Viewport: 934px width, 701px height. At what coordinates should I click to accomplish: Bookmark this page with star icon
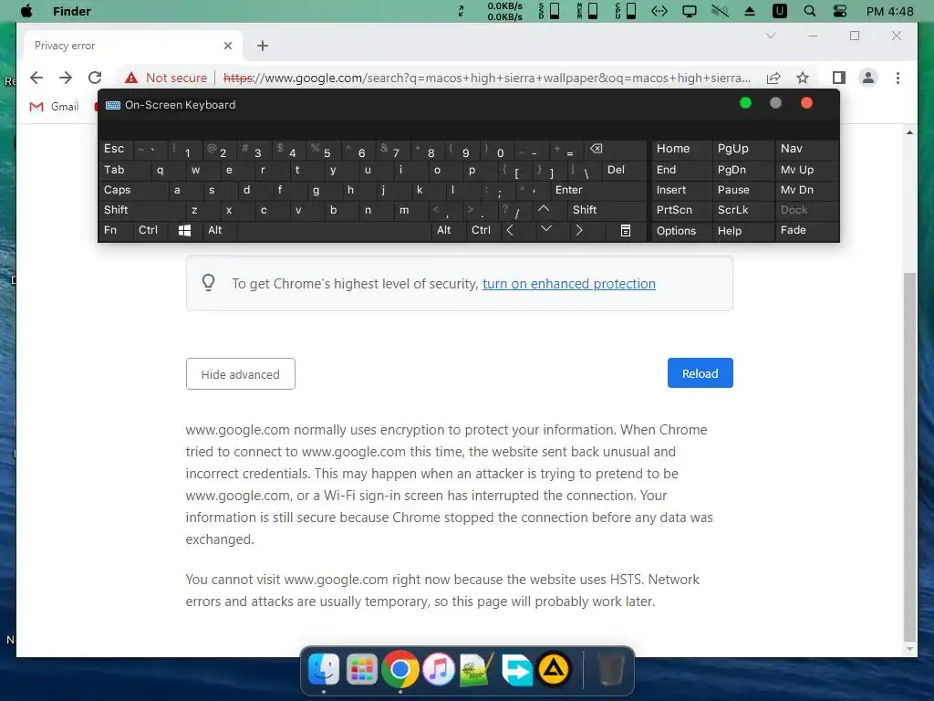[x=803, y=78]
